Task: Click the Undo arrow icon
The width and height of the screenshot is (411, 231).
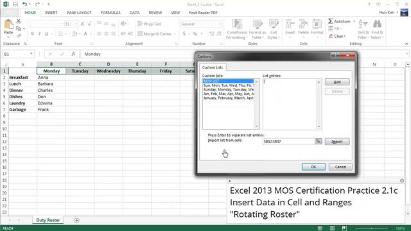Action: coord(24,4)
